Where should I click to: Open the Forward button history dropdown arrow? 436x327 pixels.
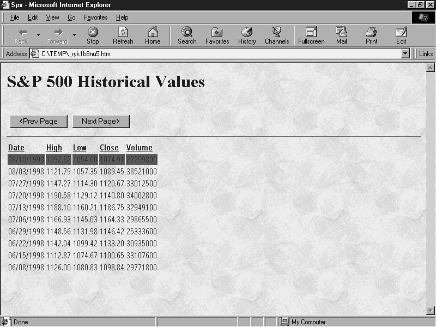pos(74,35)
